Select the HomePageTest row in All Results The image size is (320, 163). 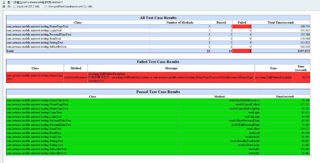click(158, 26)
